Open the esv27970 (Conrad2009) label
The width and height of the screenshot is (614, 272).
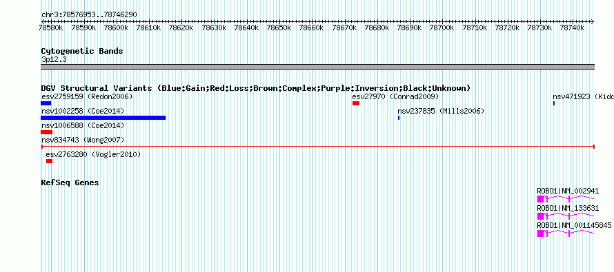[x=395, y=96]
